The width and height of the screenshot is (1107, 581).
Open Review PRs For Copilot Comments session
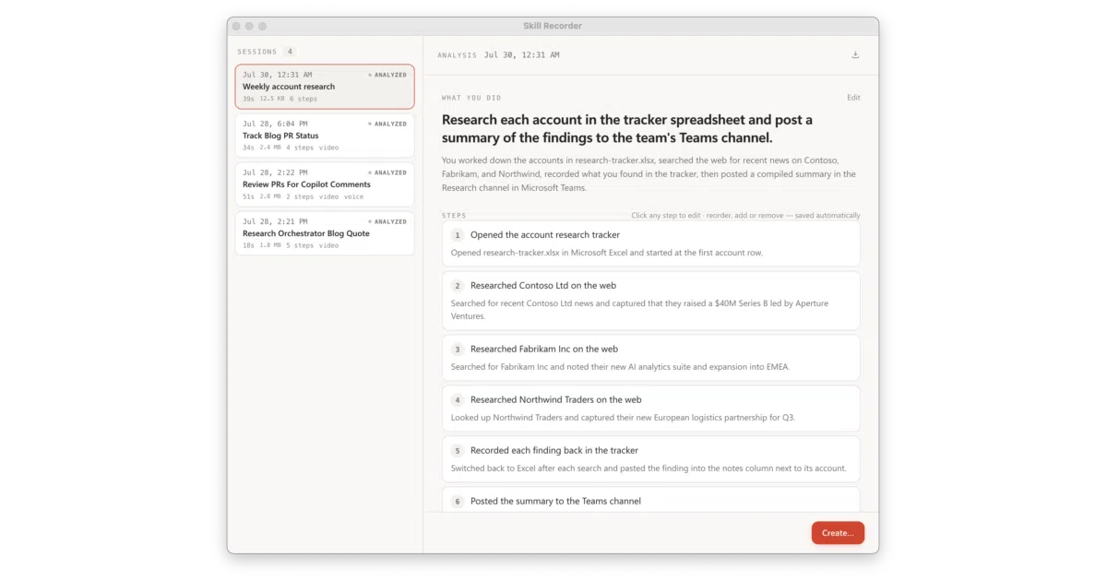pyautogui.click(x=325, y=184)
